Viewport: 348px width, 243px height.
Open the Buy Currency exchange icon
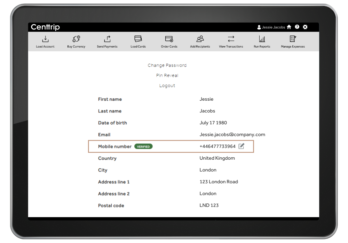pos(76,39)
